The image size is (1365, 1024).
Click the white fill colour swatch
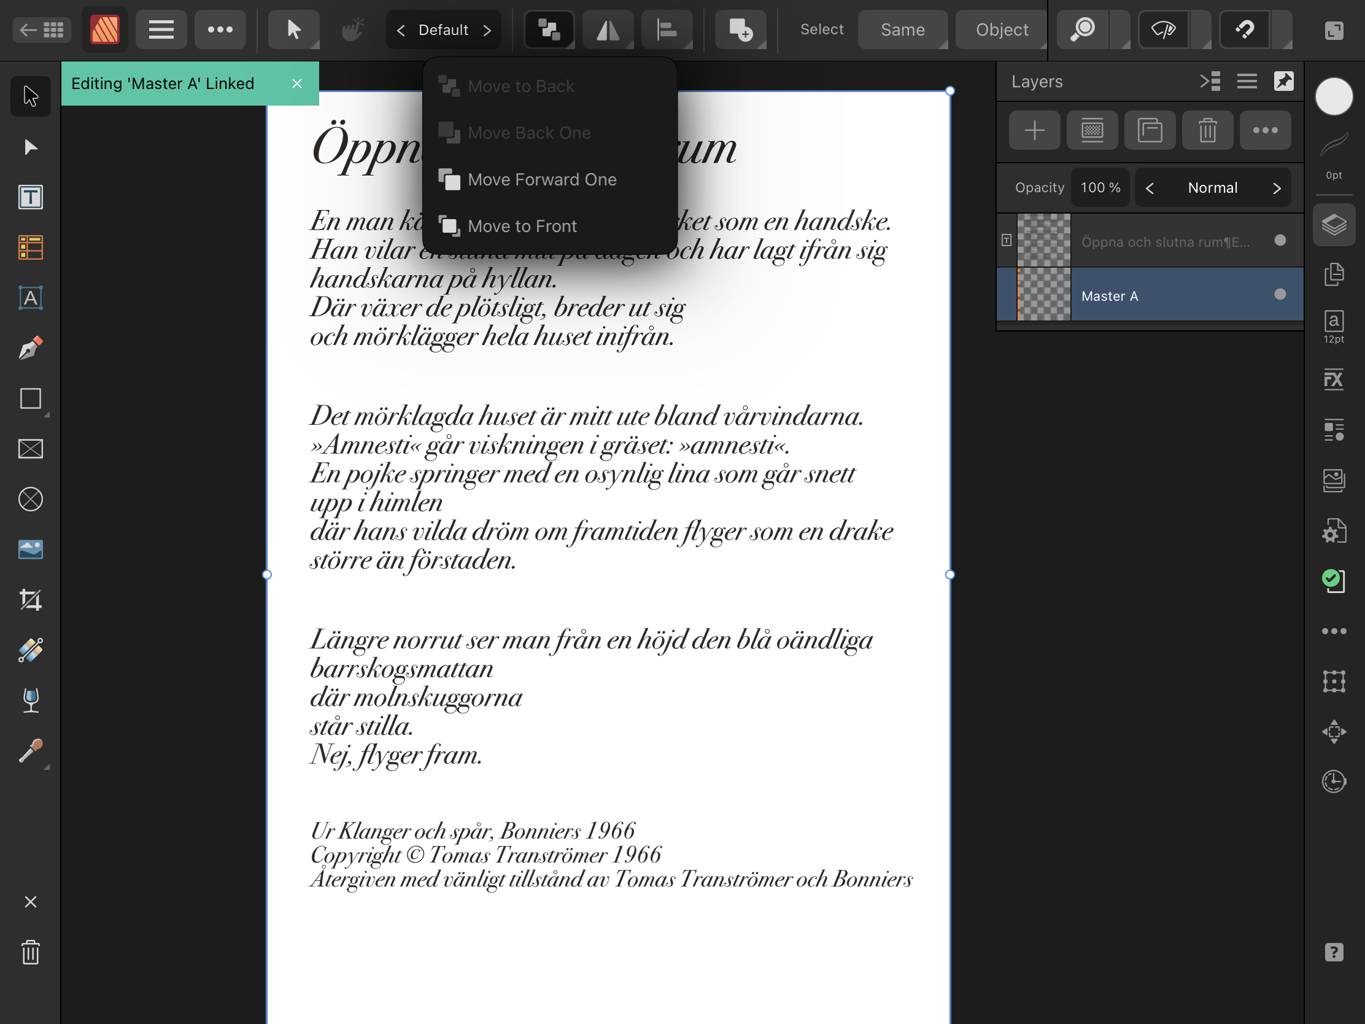(1334, 97)
